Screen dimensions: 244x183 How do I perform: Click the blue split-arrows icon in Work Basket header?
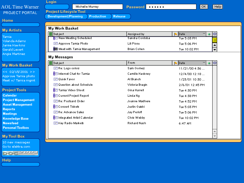[x=215, y=34]
